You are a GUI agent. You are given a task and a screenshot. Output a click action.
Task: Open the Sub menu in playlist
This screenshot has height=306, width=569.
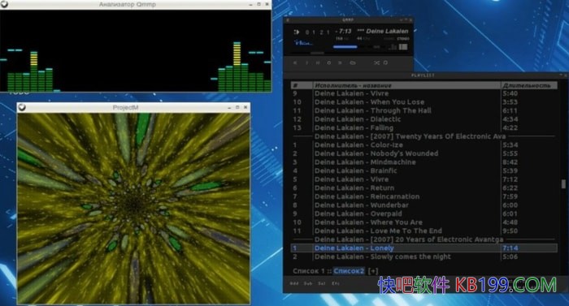point(308,283)
